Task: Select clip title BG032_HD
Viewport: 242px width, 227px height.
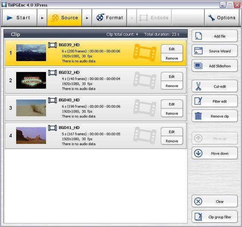Action: 69,72
